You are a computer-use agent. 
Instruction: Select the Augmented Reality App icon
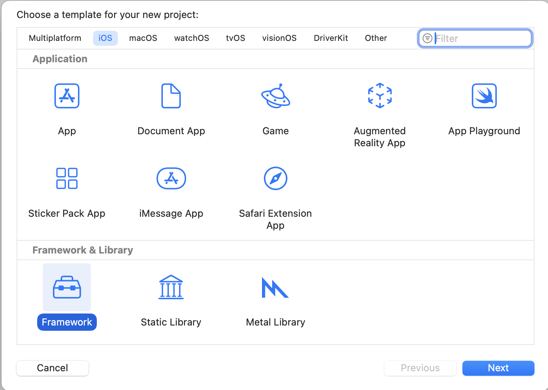point(380,96)
